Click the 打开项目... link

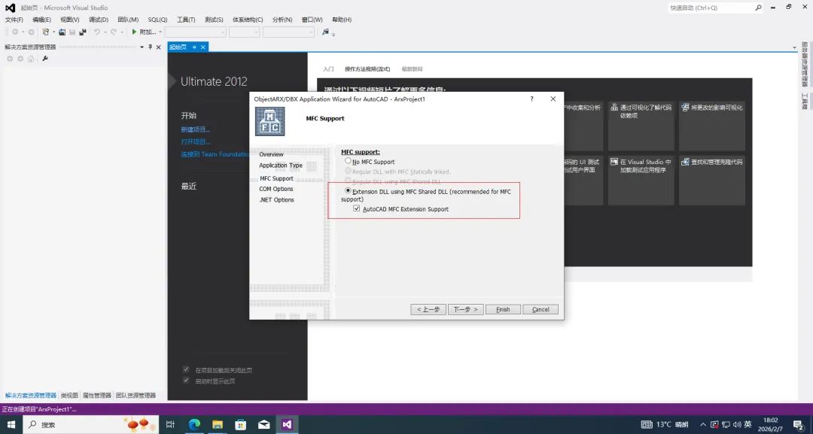pyautogui.click(x=196, y=142)
